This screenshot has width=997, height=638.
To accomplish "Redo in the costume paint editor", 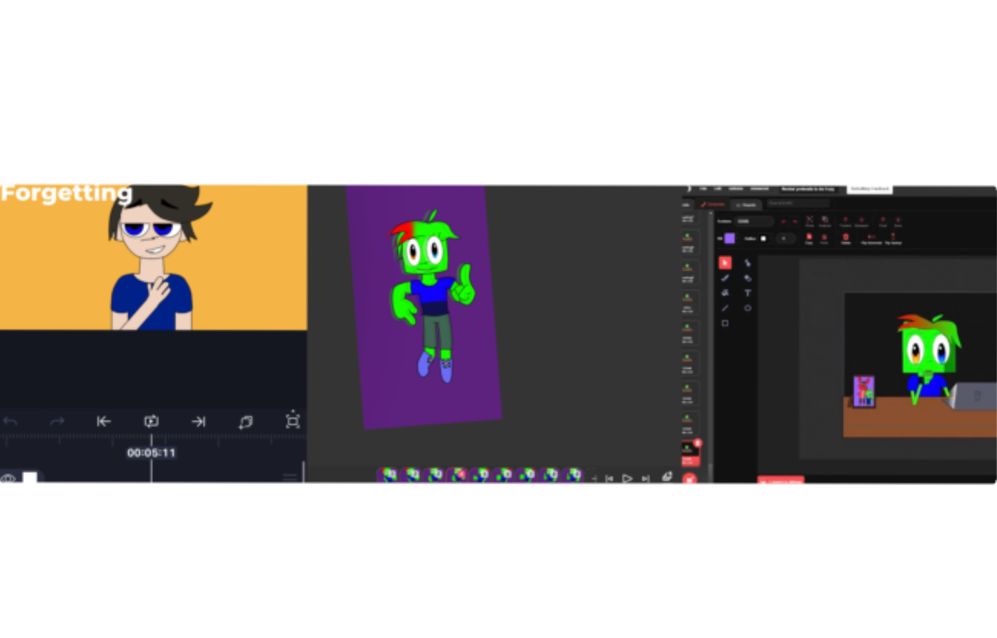I will point(795,221).
